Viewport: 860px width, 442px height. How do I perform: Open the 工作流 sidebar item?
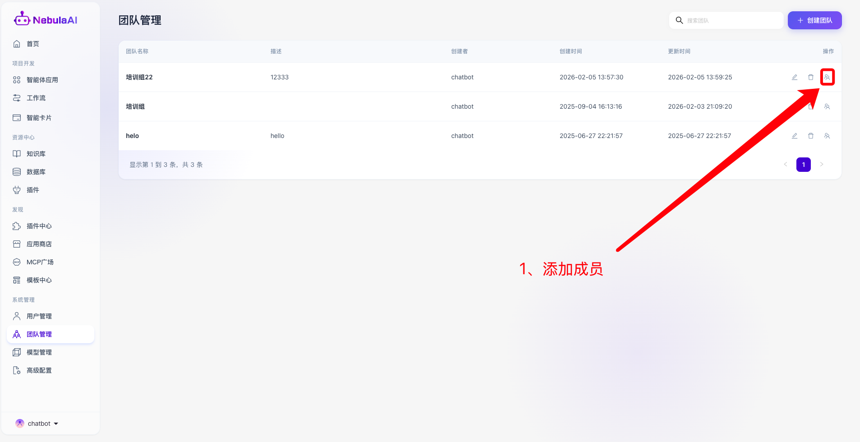tap(36, 98)
